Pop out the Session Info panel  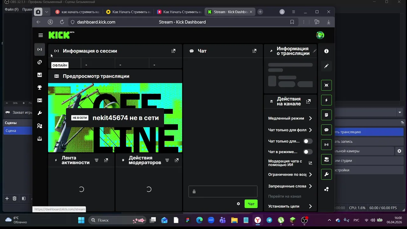point(173,51)
